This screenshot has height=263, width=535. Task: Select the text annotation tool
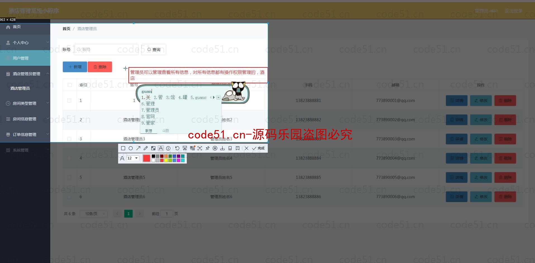pyautogui.click(x=161, y=148)
